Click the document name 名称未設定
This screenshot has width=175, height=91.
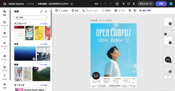click(53, 4)
